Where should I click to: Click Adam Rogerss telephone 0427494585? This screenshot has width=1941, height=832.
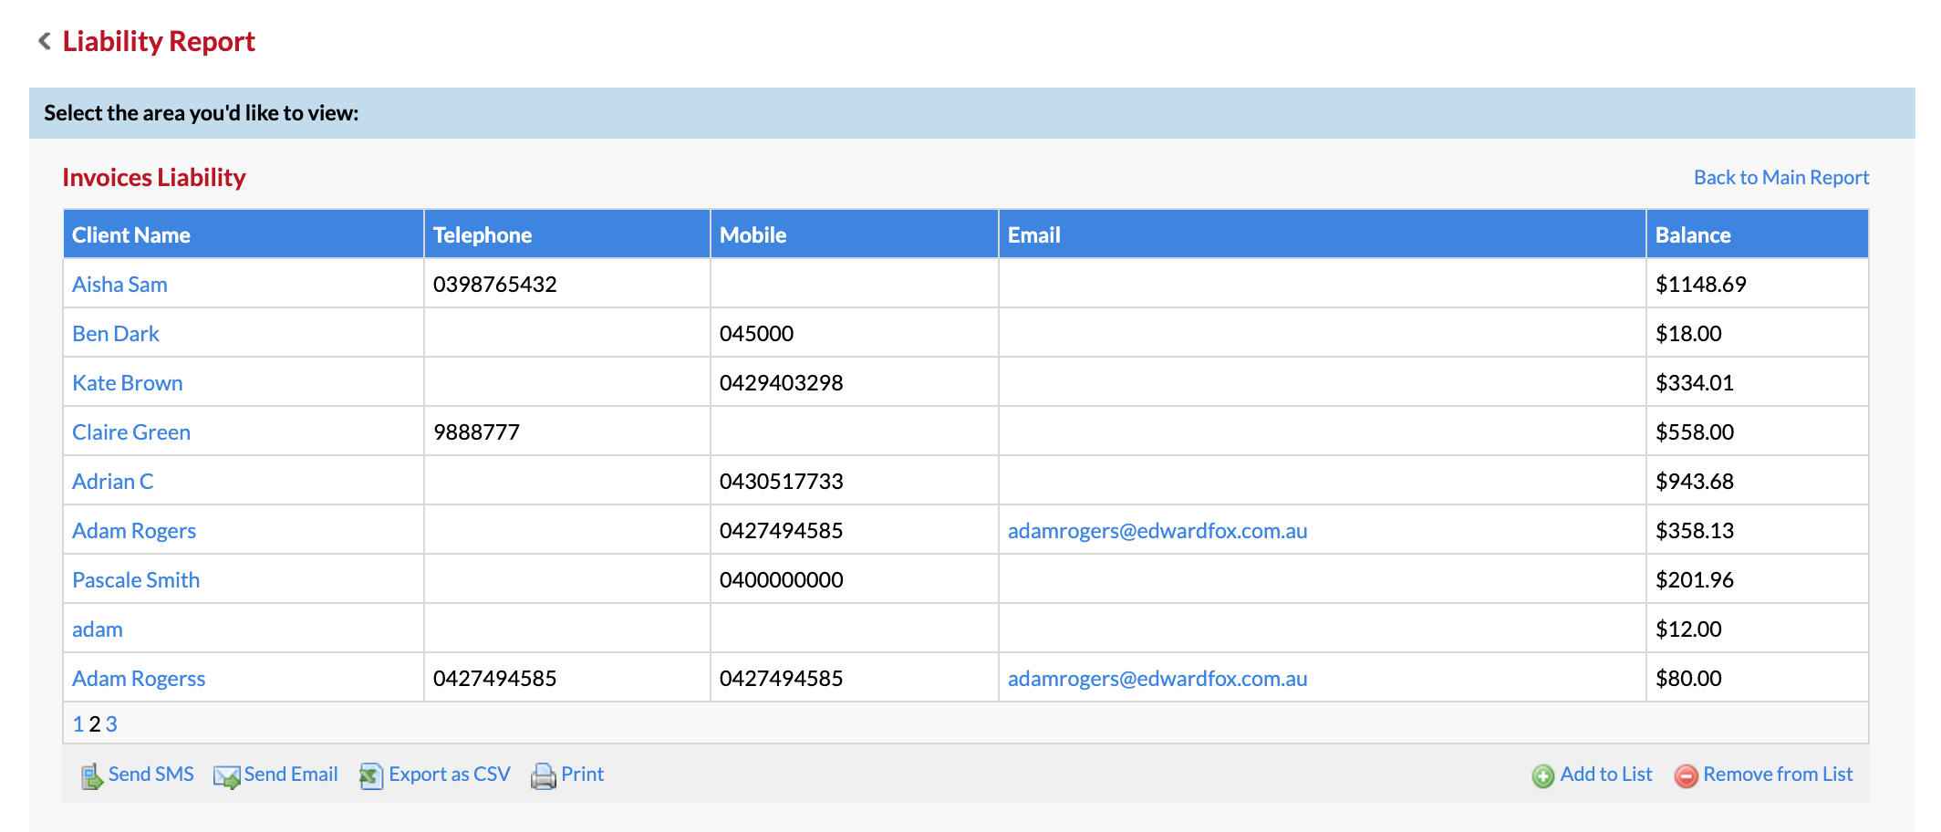tap(495, 679)
